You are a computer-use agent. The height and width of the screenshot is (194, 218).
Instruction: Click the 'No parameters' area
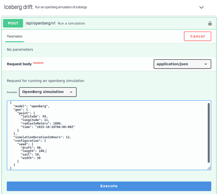[20, 49]
